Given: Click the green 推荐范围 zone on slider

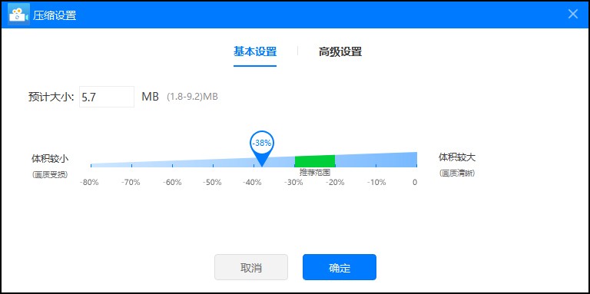Looking at the screenshot, I should (314, 161).
